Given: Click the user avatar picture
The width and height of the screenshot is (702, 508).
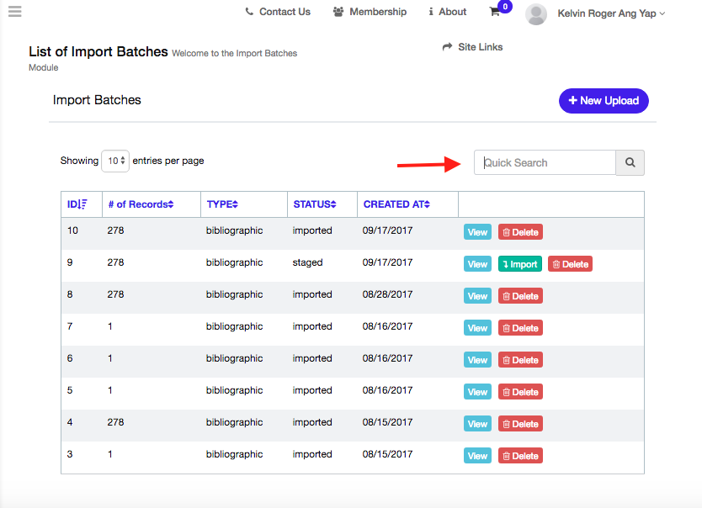Looking at the screenshot, I should click(x=536, y=13).
